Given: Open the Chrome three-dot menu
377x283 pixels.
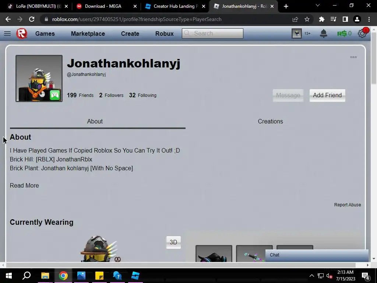Looking at the screenshot, I should coord(369,19).
